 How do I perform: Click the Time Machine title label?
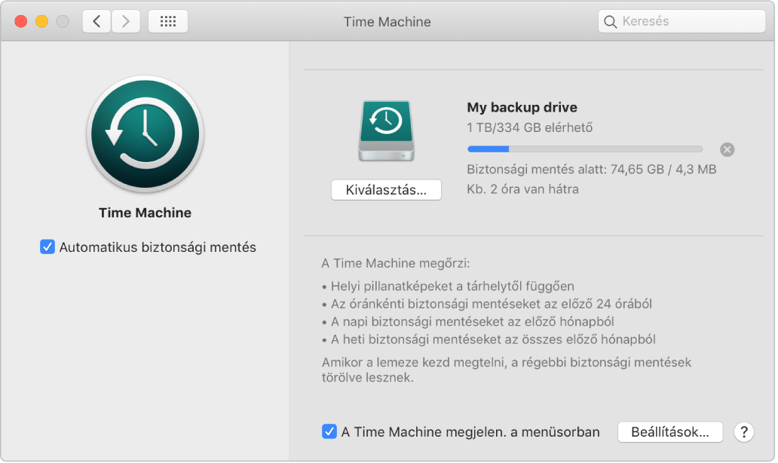click(145, 213)
